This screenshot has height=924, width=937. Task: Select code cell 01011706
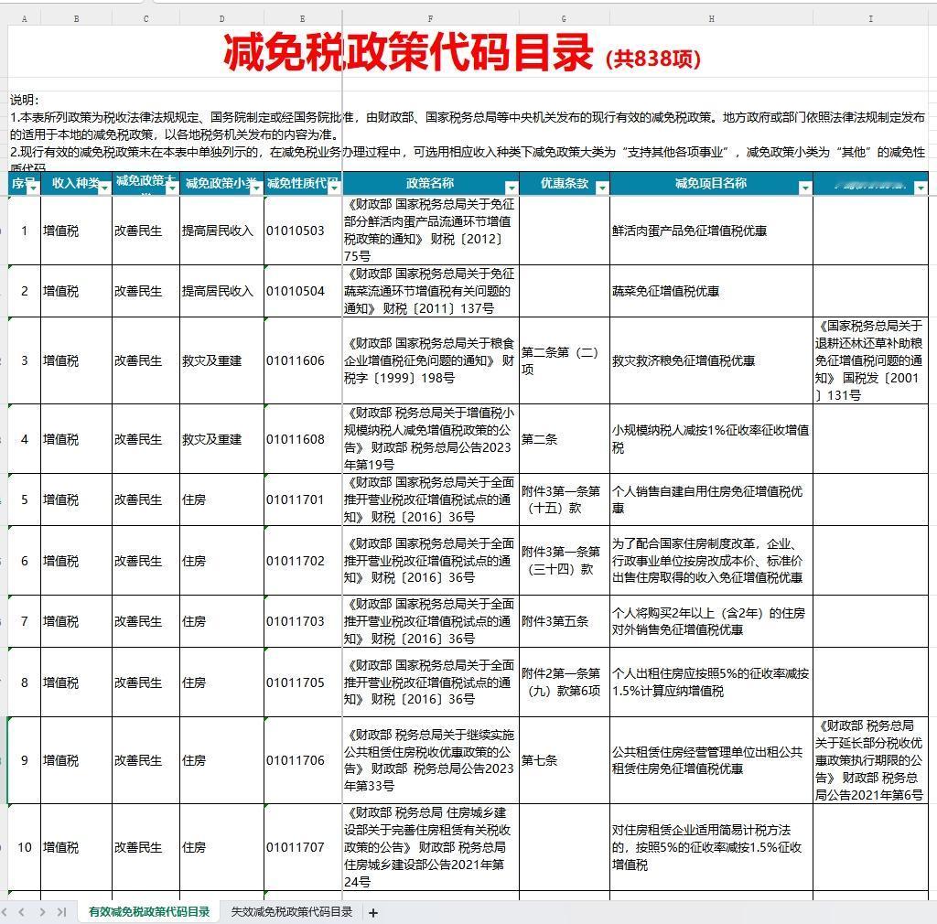click(303, 760)
